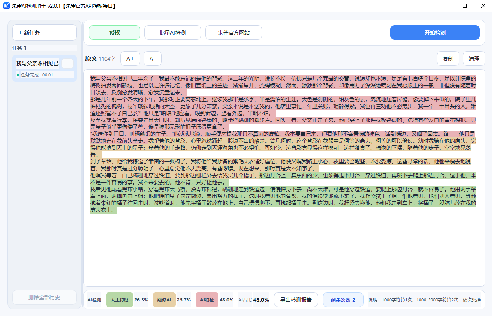Click the 25.7% suspected AI percentage

pos(184,300)
